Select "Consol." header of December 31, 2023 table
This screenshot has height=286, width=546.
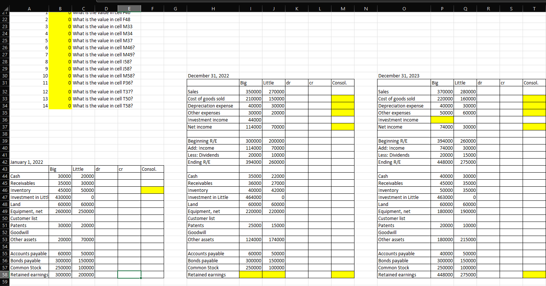pyautogui.click(x=531, y=83)
